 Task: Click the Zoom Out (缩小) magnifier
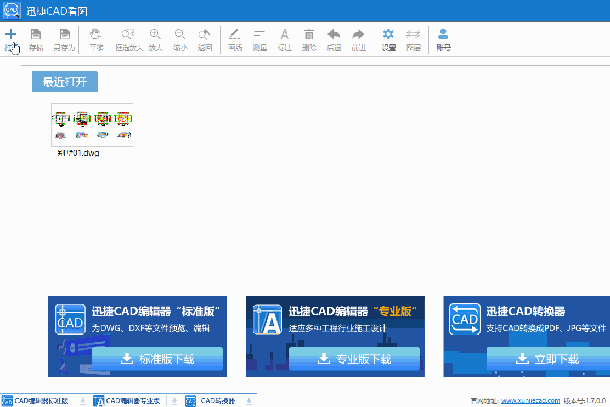[180, 34]
